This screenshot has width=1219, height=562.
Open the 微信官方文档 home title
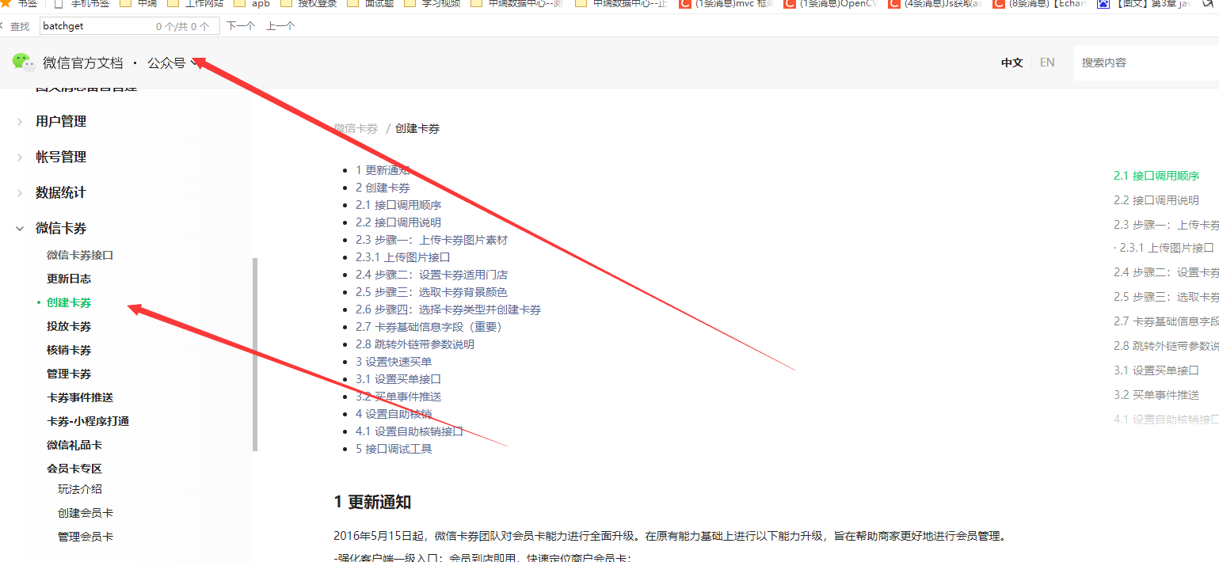click(83, 63)
